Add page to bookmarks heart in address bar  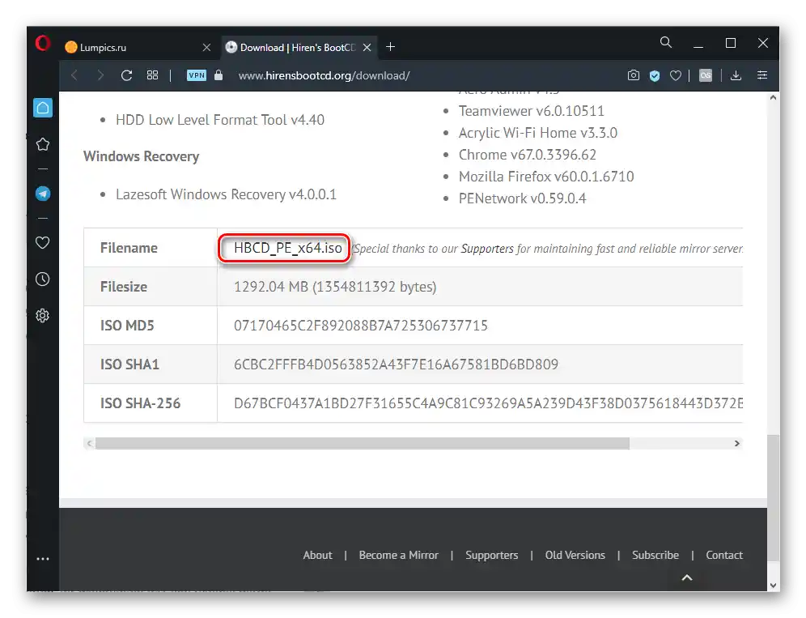pos(676,76)
